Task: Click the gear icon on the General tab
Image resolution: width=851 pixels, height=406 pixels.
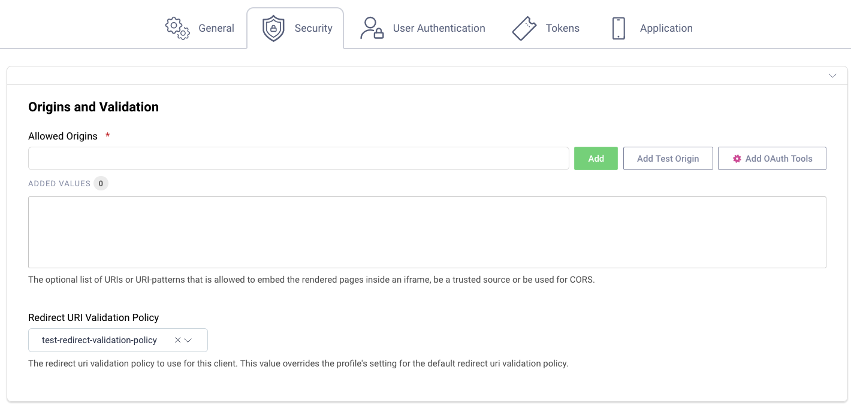Action: 176,28
